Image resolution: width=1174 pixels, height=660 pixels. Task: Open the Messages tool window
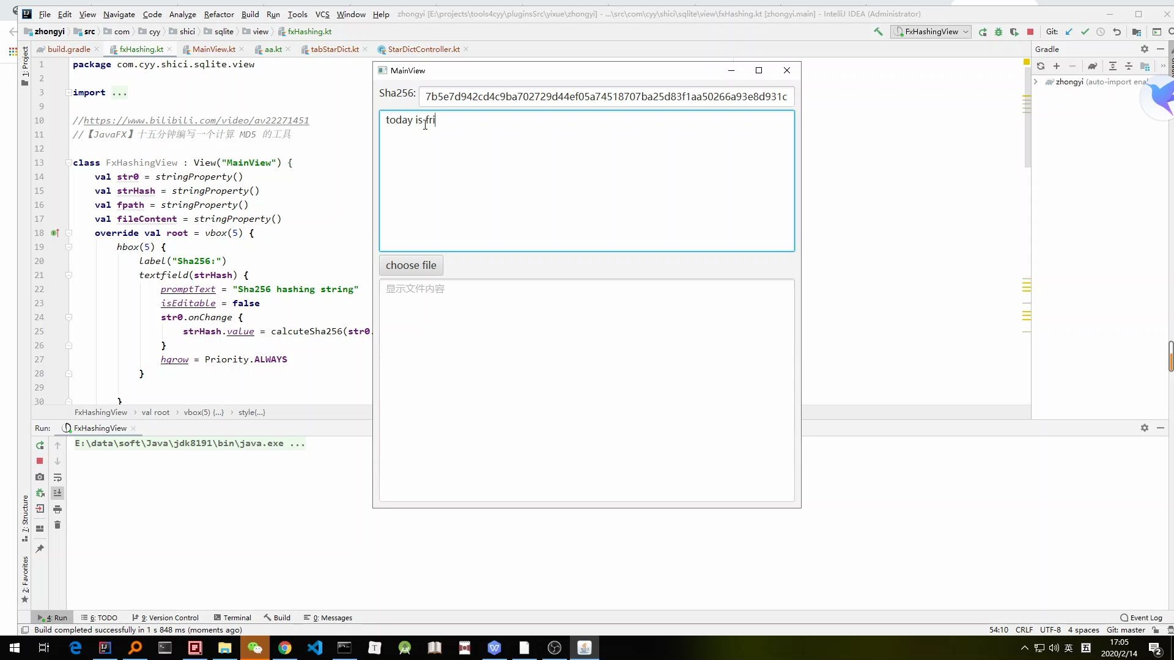pyautogui.click(x=328, y=618)
